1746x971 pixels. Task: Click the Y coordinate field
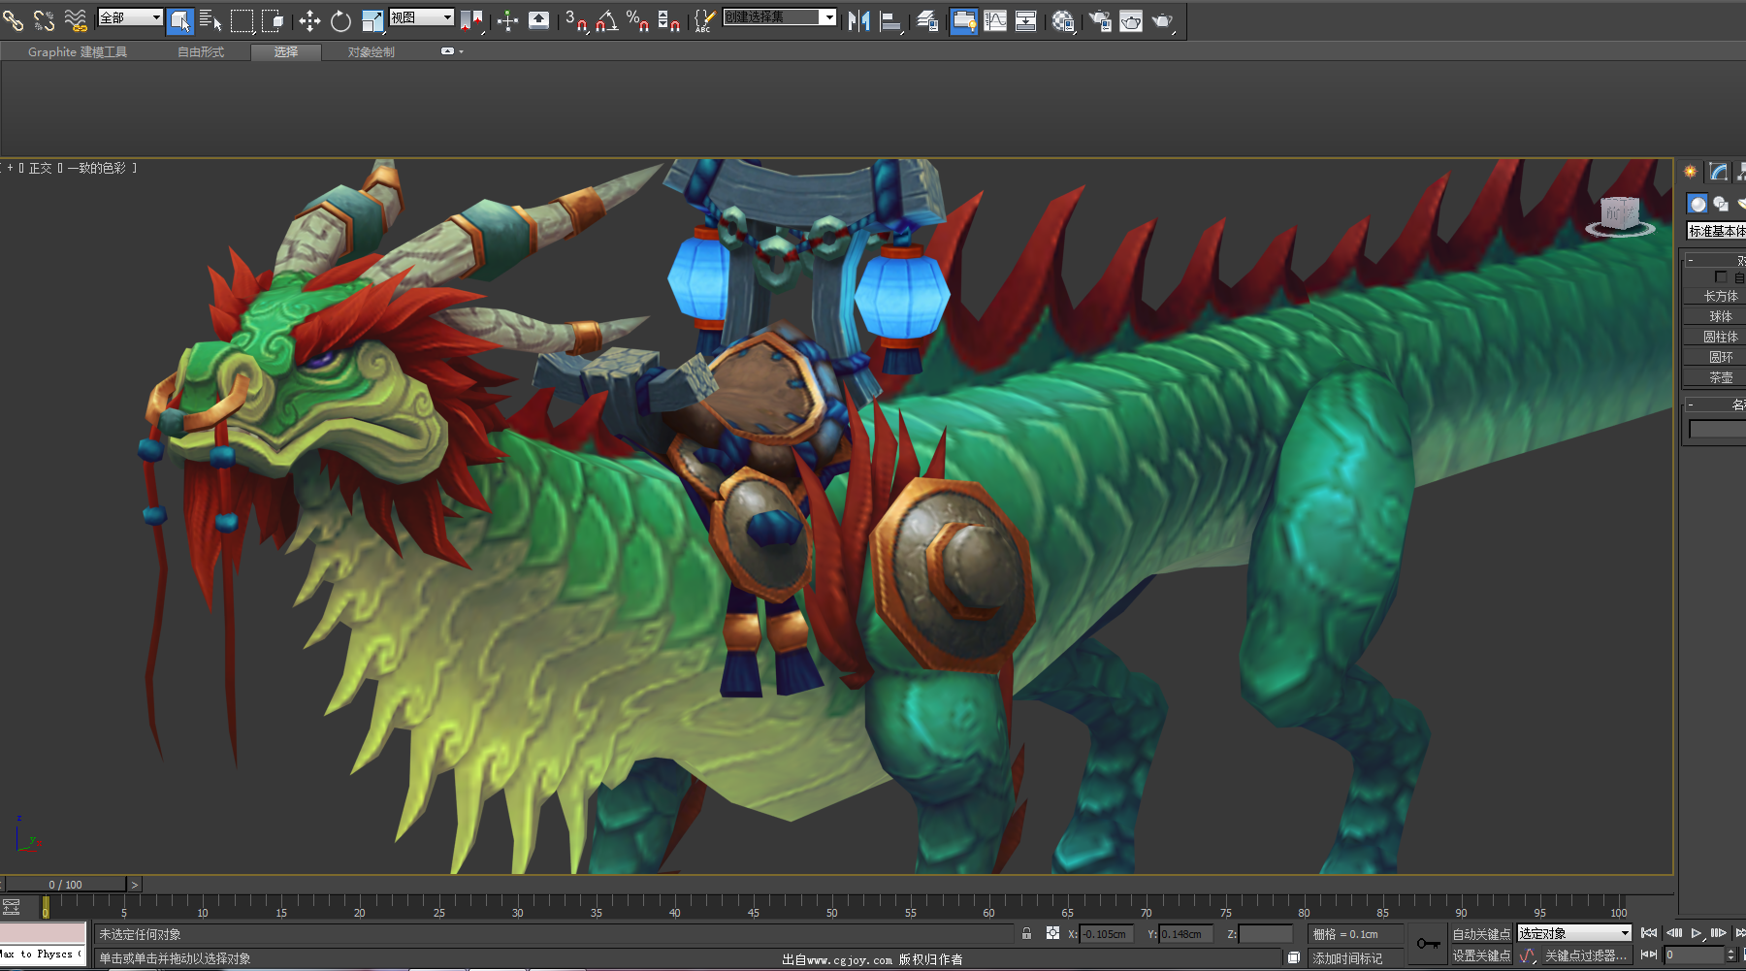[x=1186, y=934]
